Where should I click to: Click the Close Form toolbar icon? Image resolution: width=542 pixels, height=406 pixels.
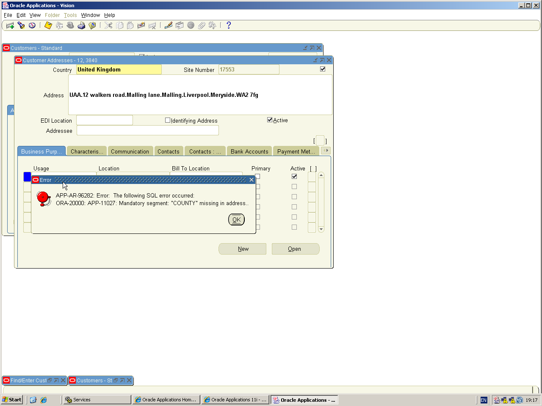pos(92,25)
